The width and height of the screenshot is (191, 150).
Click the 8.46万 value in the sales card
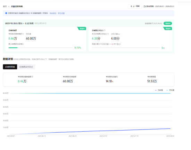pyautogui.click(x=13, y=39)
